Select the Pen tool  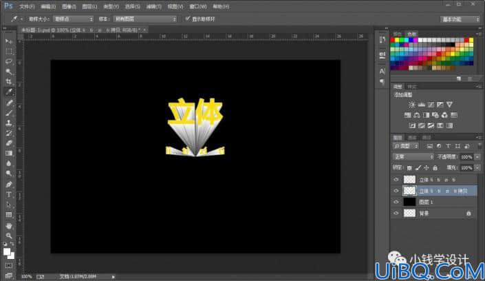(x=9, y=185)
